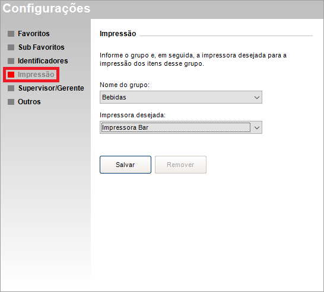This screenshot has width=324, height=292.
Task: Click the Bebidas combo box field
Action: pyautogui.click(x=181, y=97)
